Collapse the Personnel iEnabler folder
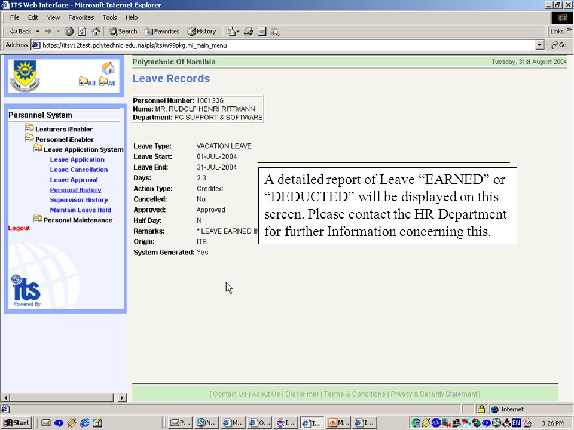Viewport: 574px width, 430px height. 29,138
